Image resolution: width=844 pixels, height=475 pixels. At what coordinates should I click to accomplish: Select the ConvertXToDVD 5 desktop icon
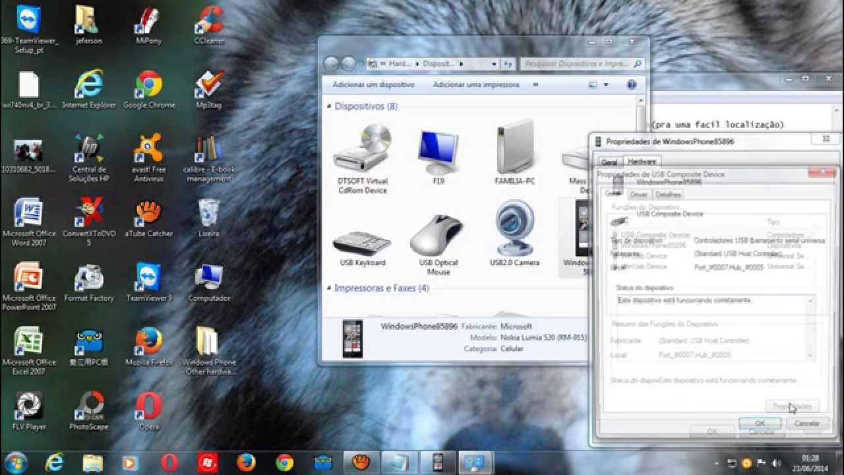point(89,222)
